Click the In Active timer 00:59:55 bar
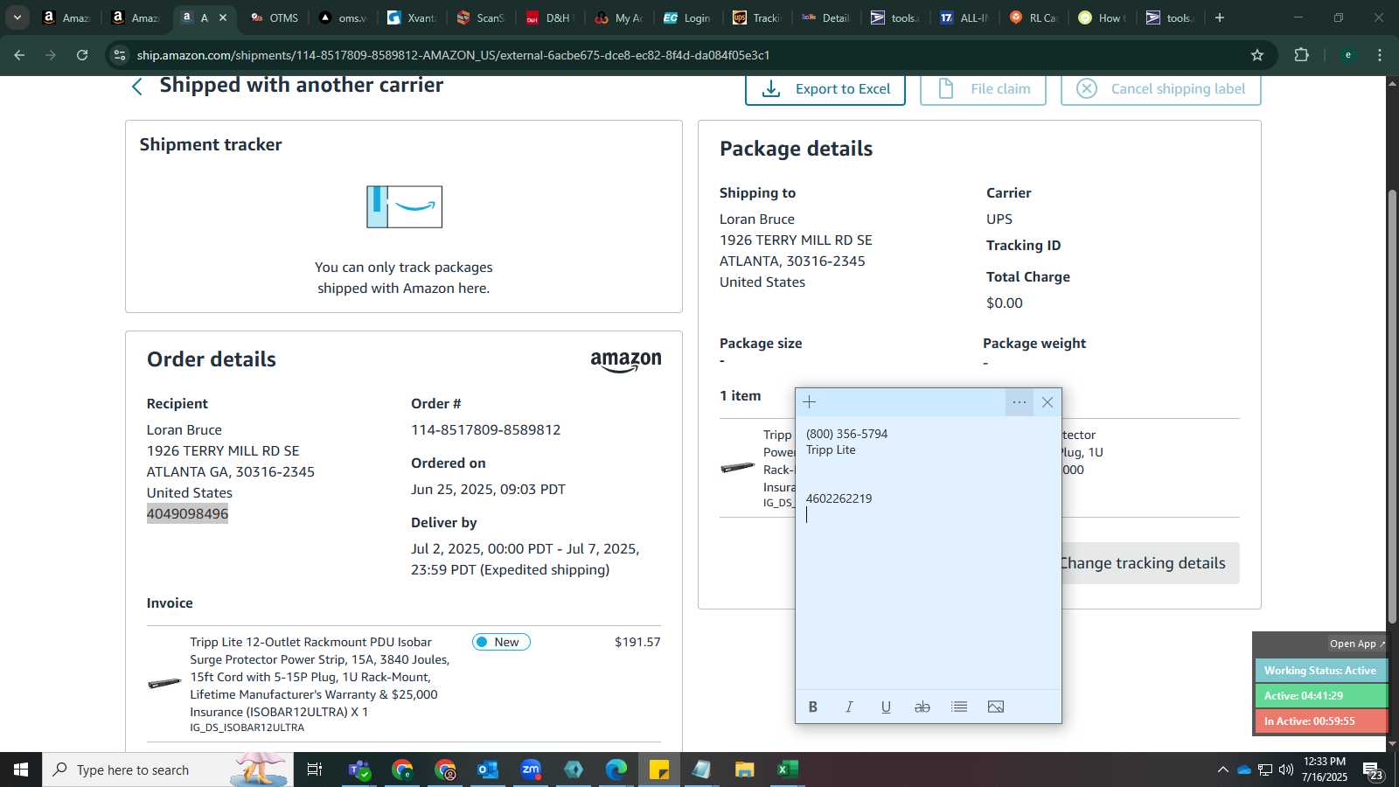 [1320, 721]
